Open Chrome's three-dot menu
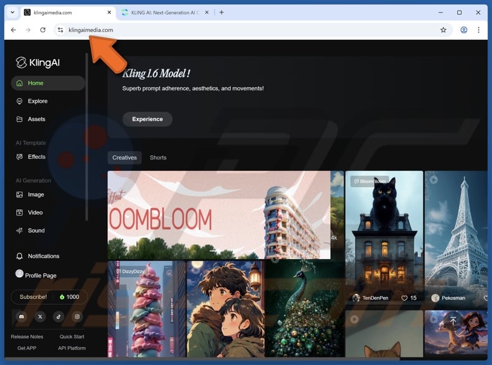The image size is (492, 365). pos(479,30)
